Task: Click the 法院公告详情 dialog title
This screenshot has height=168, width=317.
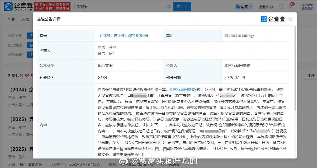Action: tap(49, 19)
